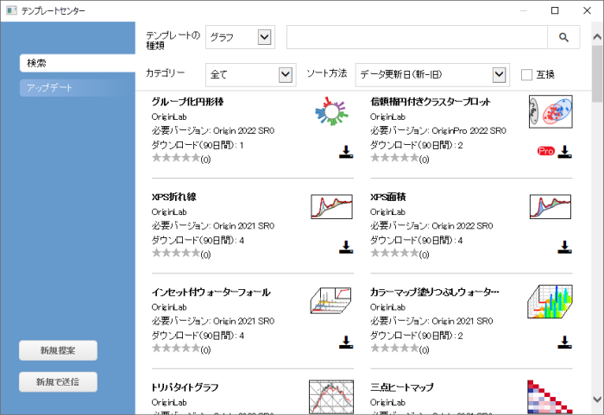The width and height of the screenshot is (604, 415).
Task: Open the カラーマップ塗りつぶしウォーター title
Action: 435,292
